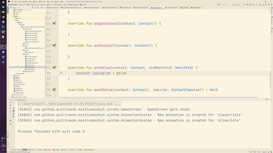Toggle the Terminal tool window button
The image size is (273, 153).
(56, 150)
